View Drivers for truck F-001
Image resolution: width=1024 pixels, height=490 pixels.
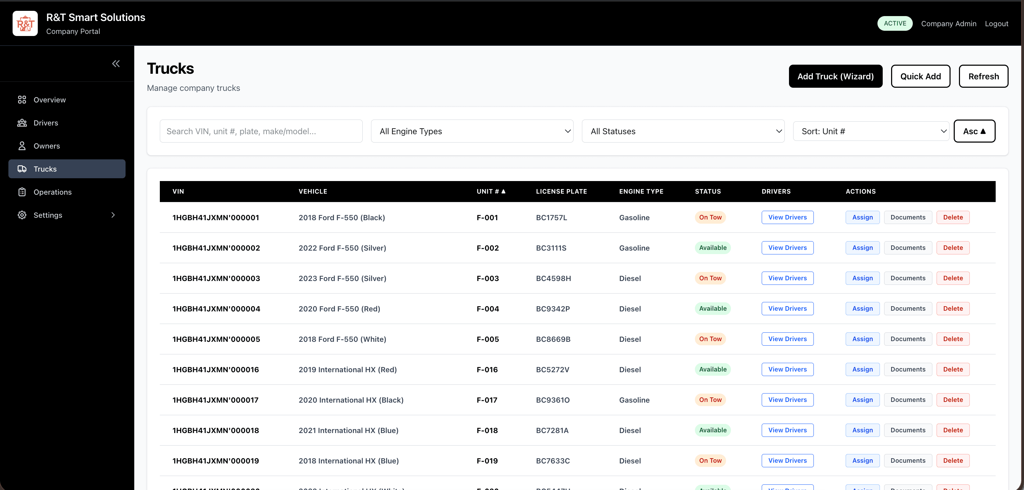click(x=788, y=217)
